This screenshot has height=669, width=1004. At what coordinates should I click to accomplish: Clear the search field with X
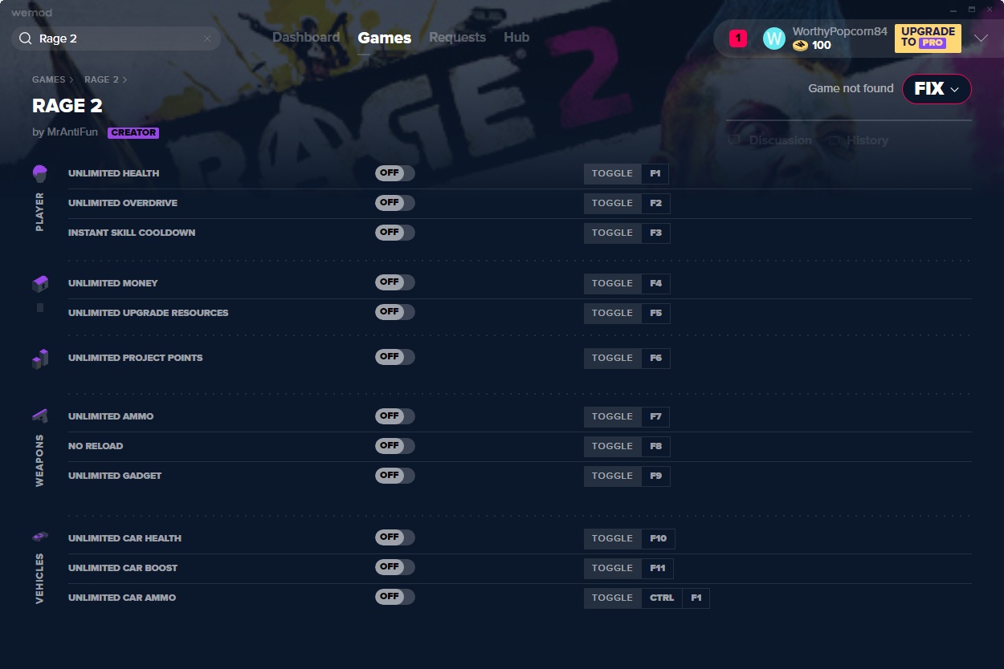[207, 39]
